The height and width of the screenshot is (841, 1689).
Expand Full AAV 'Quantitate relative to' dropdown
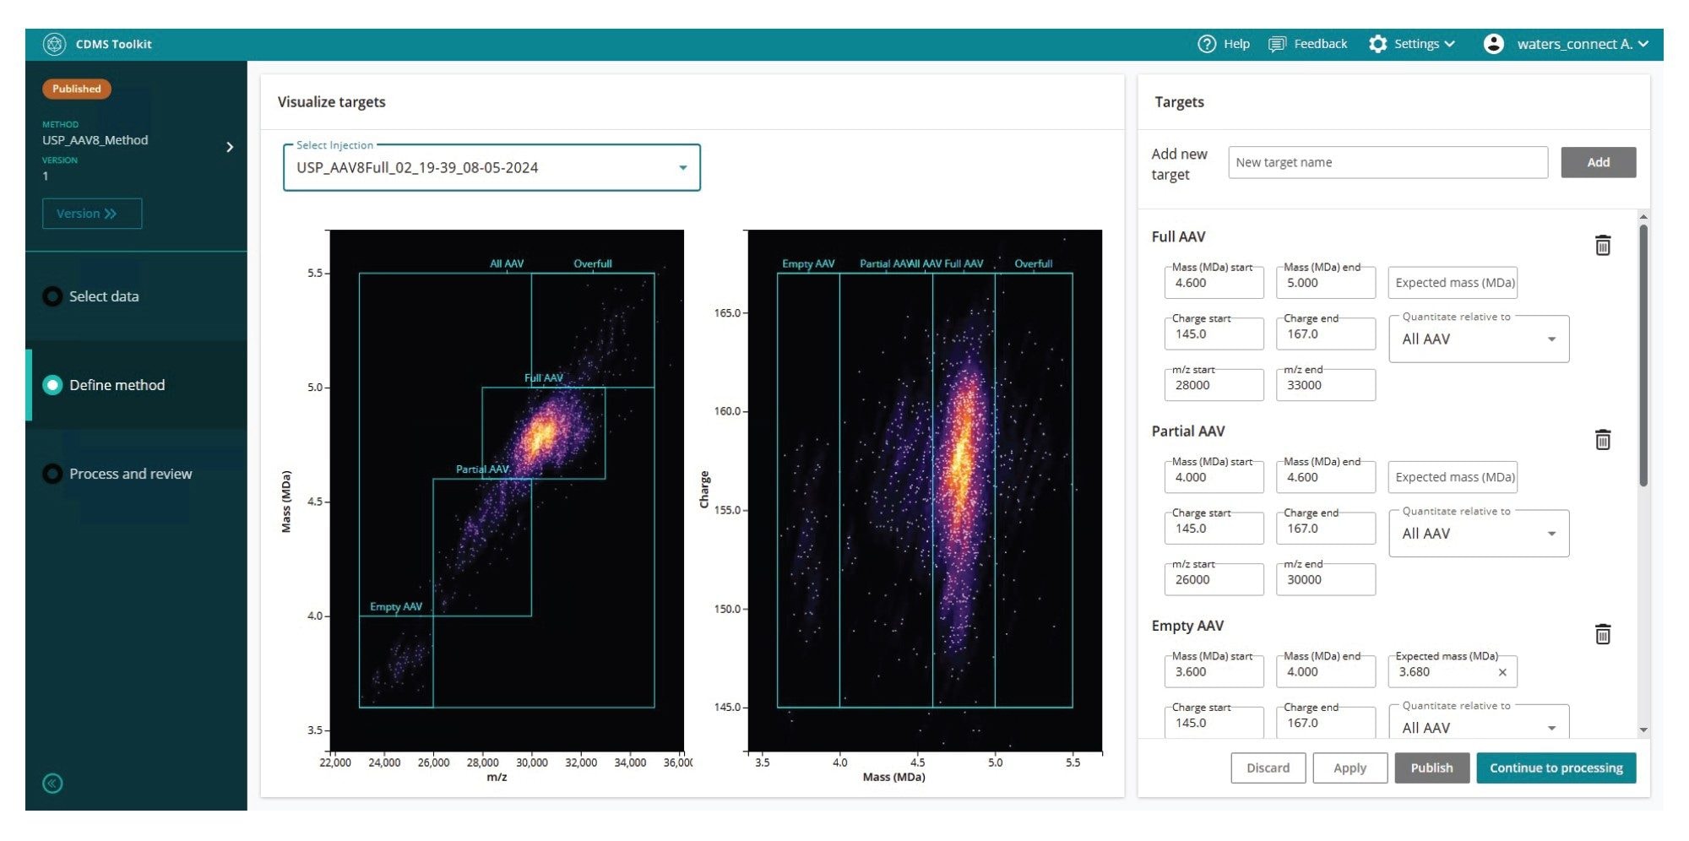[x=1551, y=339]
